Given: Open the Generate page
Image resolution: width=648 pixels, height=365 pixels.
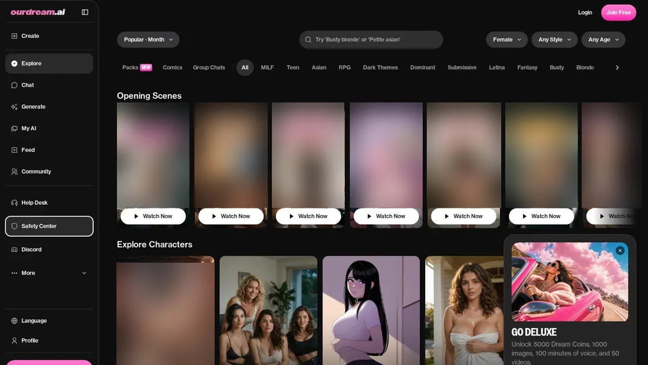Looking at the screenshot, I should 49,107.
